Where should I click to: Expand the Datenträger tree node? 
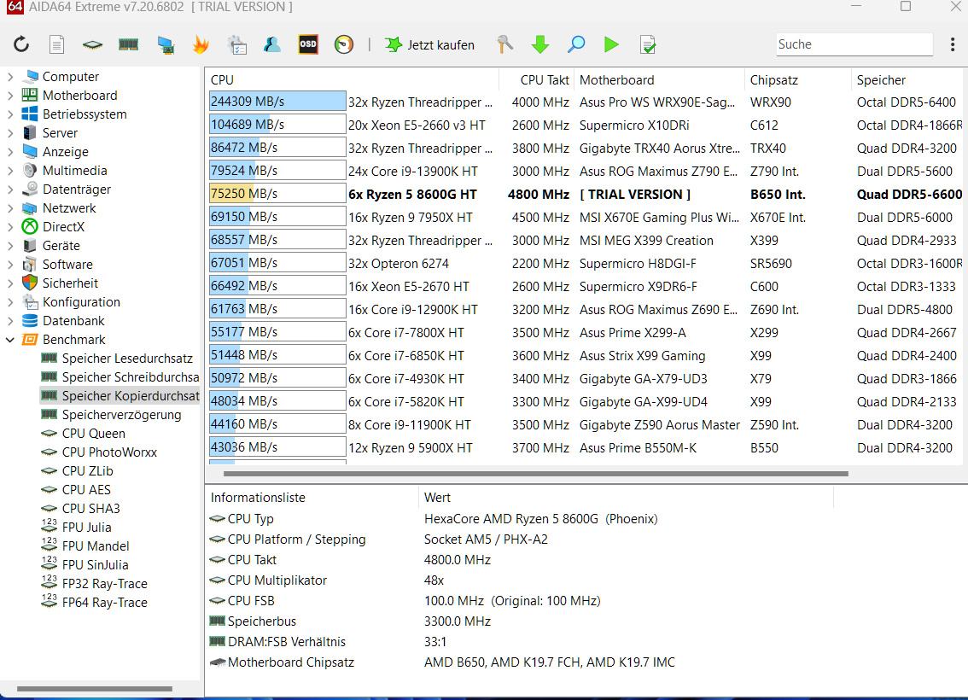(x=10, y=190)
